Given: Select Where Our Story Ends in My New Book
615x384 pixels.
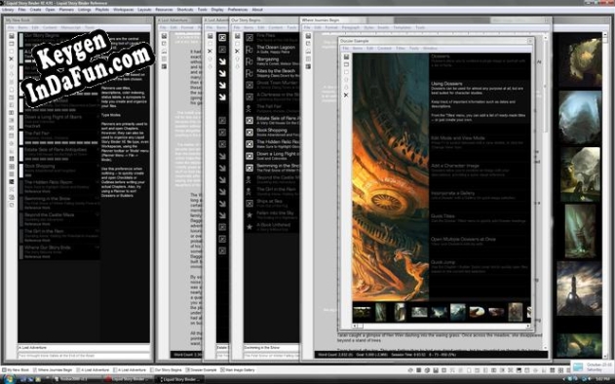Looking at the screenshot, I should point(59,251).
